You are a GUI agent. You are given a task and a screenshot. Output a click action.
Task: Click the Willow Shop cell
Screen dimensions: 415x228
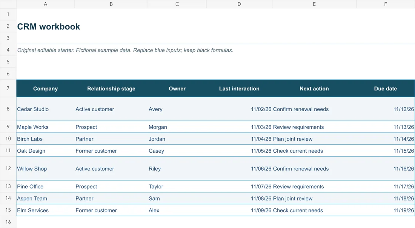coord(46,169)
